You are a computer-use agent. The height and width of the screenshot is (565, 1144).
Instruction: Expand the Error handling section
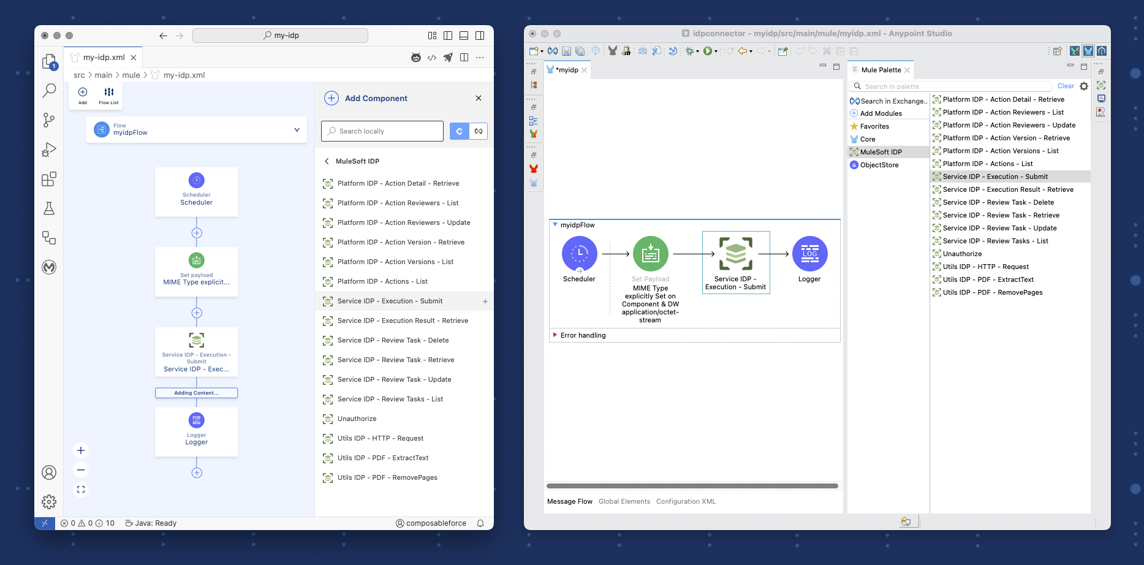pyautogui.click(x=555, y=335)
